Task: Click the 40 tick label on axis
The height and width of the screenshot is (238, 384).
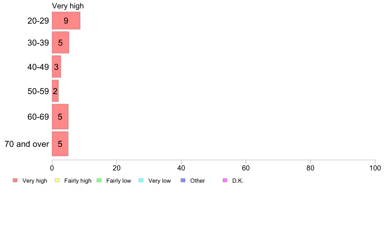Action: point(181,168)
